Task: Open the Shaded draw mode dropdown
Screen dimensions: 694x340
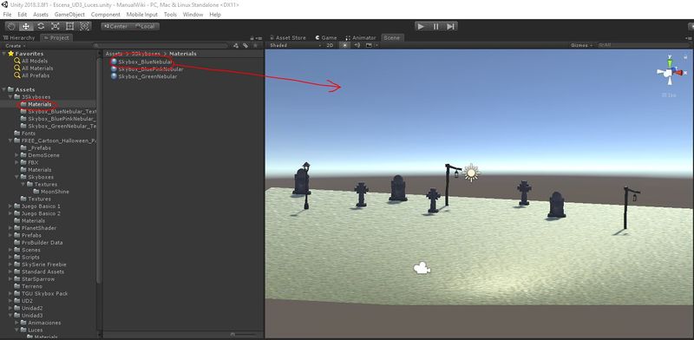Action: click(x=294, y=45)
